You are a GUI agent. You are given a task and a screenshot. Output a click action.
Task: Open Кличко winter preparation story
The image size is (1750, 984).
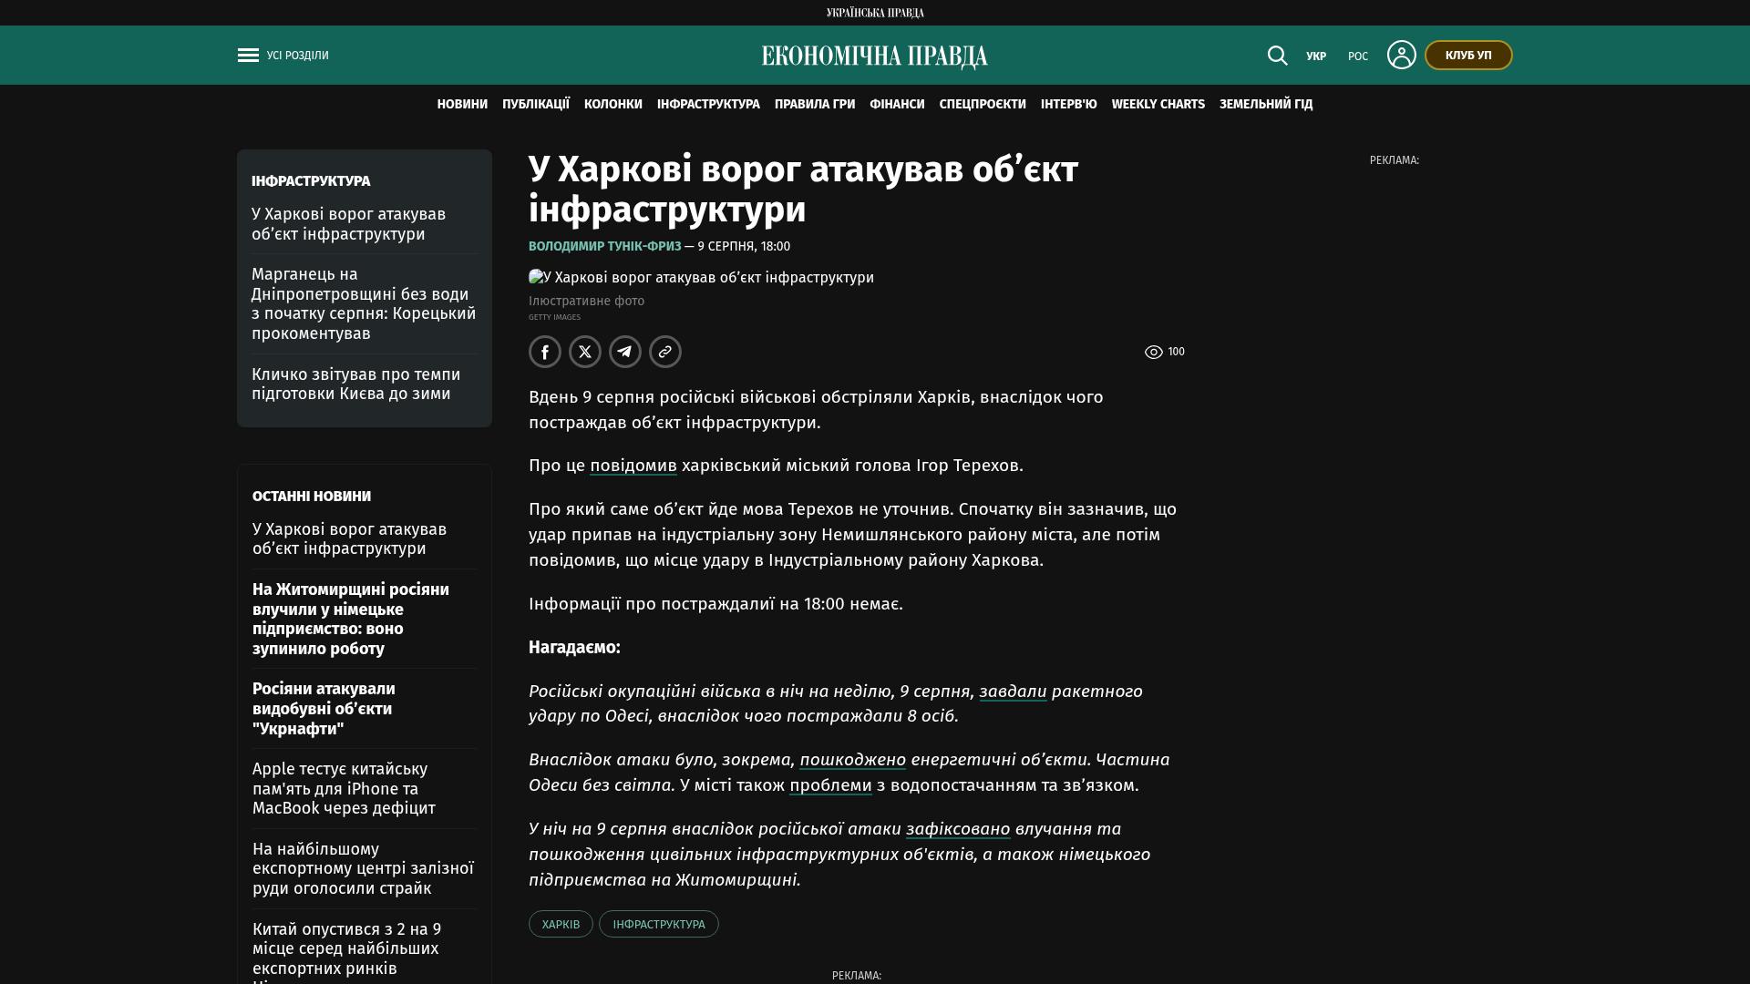(x=356, y=384)
